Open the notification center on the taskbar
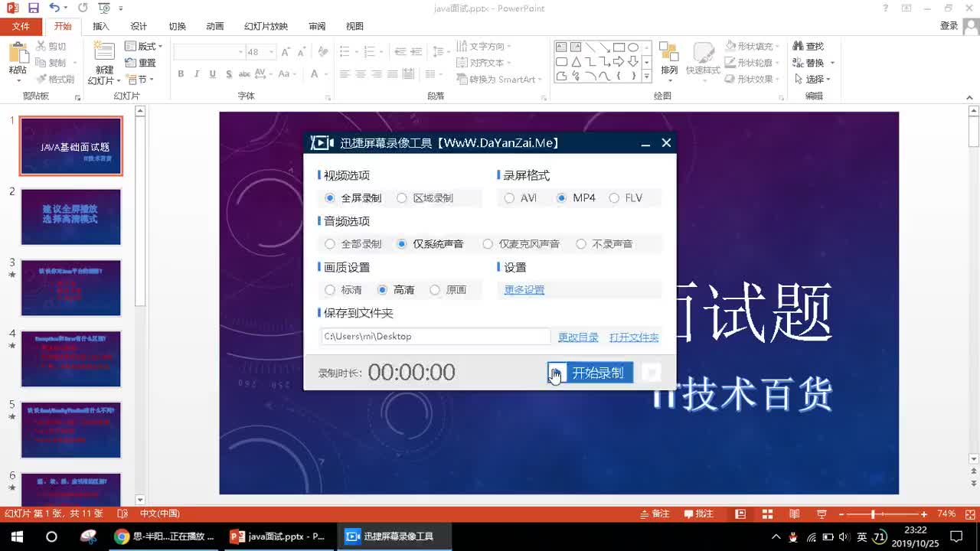980x551 pixels. click(956, 536)
